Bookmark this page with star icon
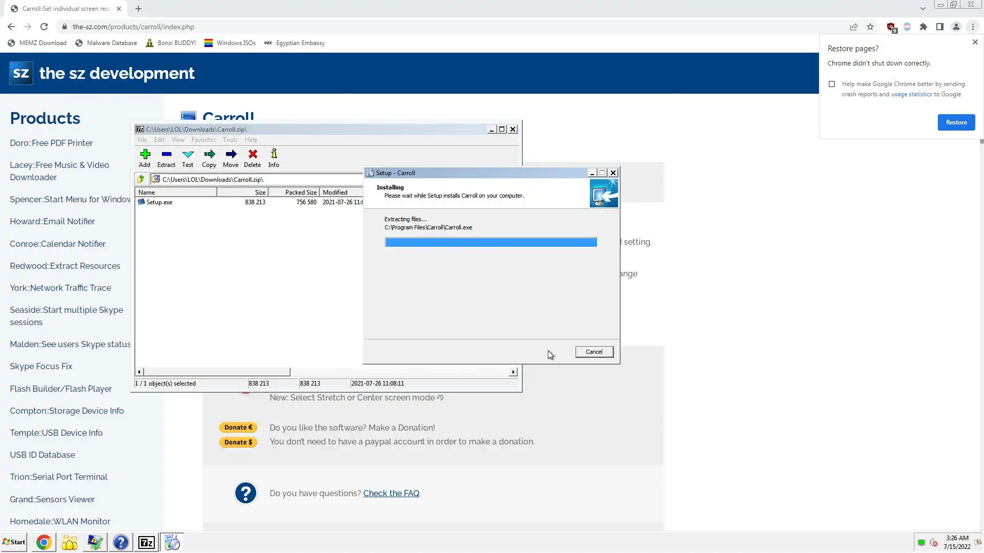Viewport: 984px width, 553px height. [870, 27]
